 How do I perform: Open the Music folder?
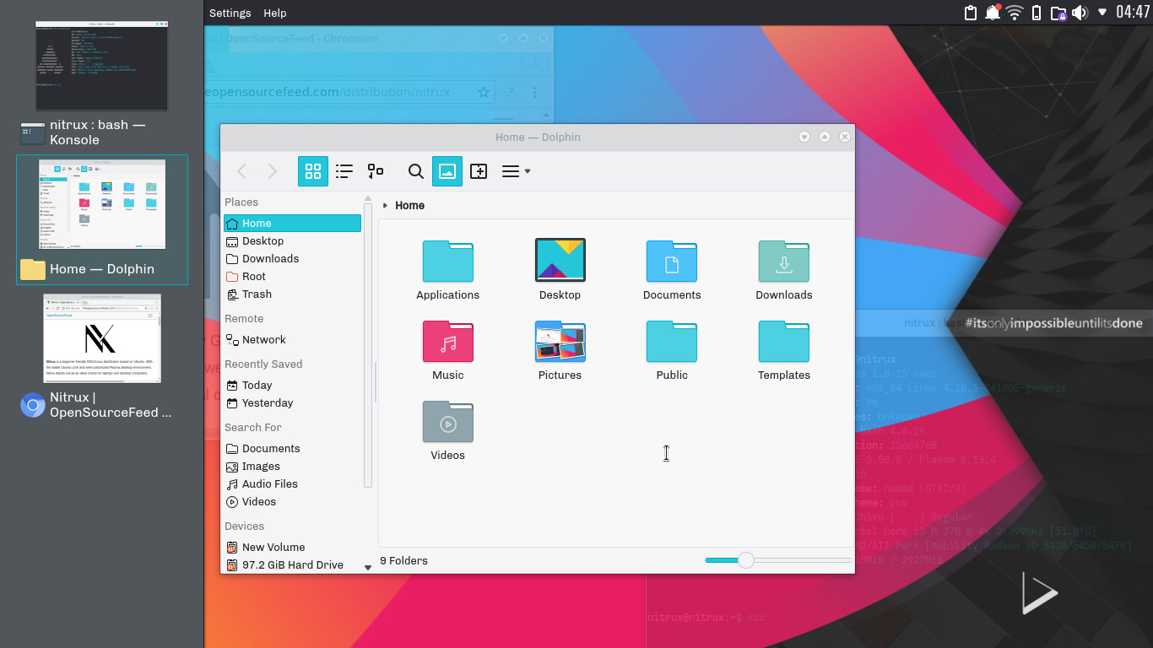(x=447, y=343)
